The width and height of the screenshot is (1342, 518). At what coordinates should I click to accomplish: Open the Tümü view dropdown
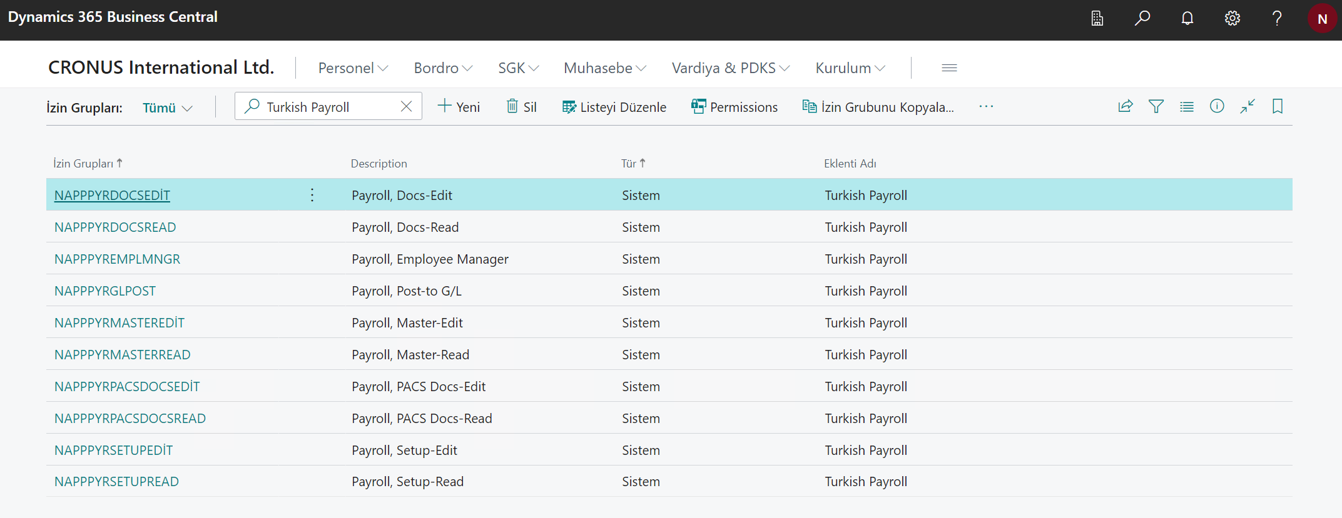coord(167,107)
